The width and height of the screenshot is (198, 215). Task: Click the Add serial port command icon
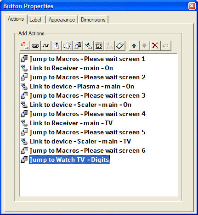click(35, 46)
